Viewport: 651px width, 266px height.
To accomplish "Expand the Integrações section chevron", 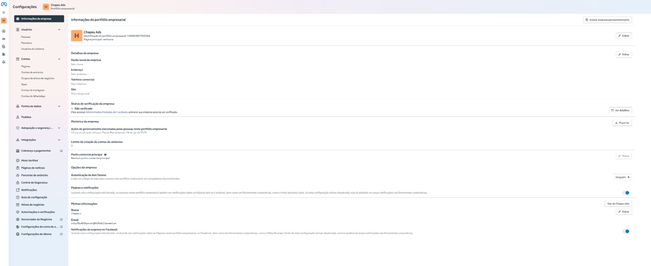I will click(59, 140).
